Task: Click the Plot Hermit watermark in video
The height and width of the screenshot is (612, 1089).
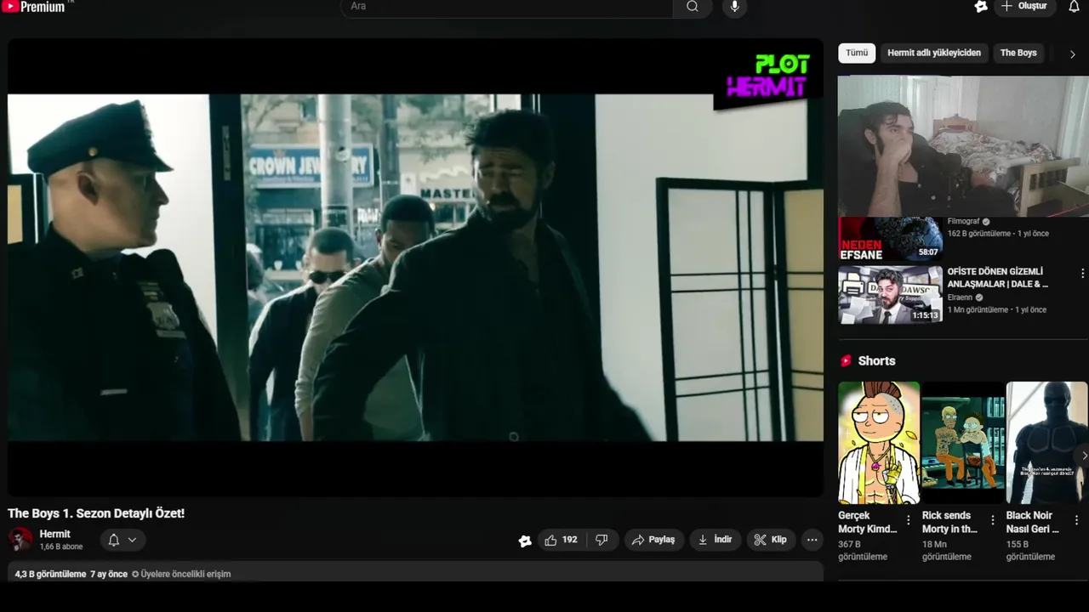Action: [768, 76]
